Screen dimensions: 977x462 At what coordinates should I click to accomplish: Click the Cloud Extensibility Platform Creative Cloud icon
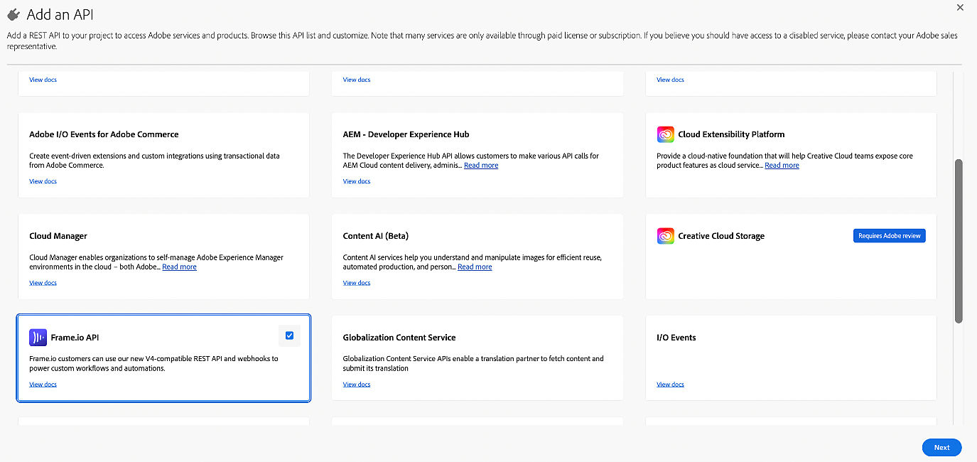tap(666, 134)
